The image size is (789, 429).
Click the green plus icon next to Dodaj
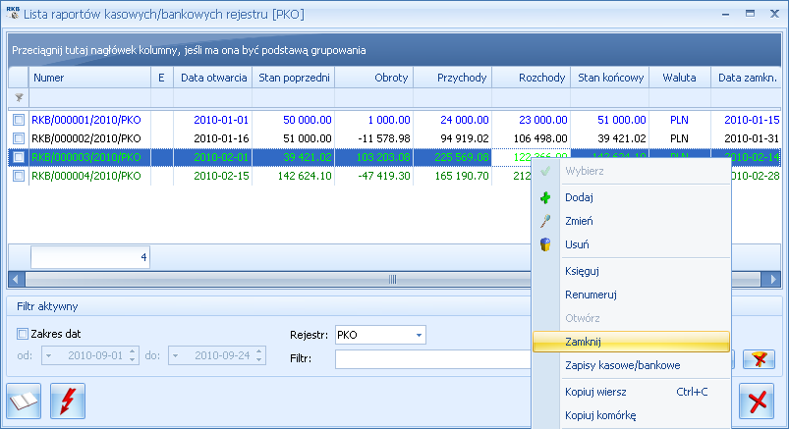(545, 197)
